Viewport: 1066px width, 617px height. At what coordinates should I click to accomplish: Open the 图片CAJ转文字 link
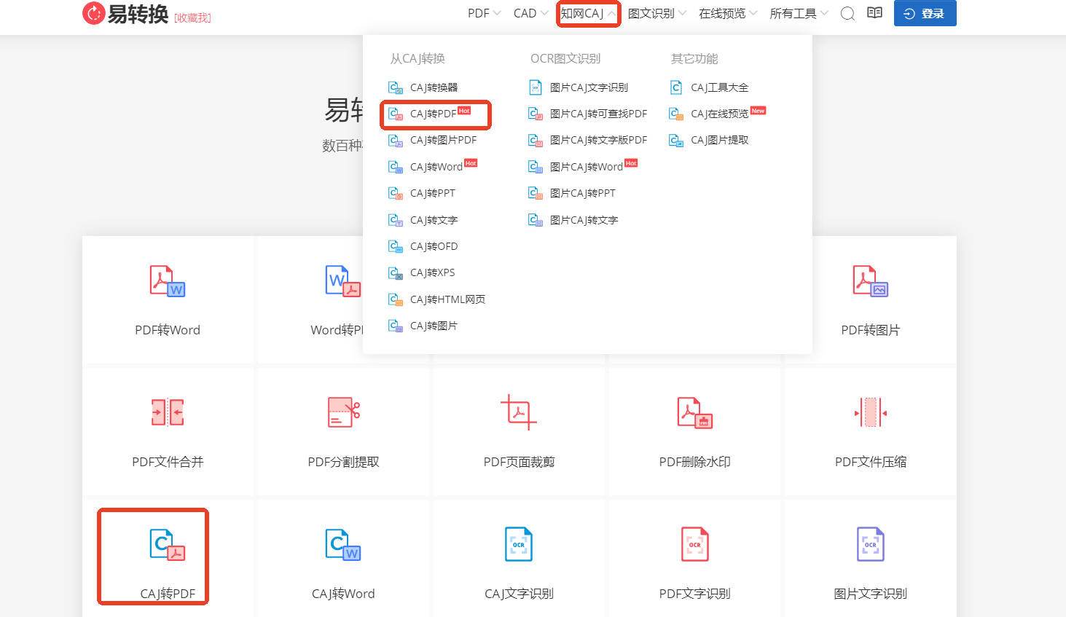pos(584,220)
